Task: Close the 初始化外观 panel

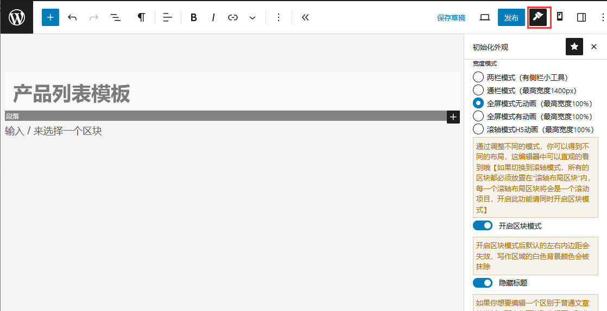Action: [x=594, y=47]
